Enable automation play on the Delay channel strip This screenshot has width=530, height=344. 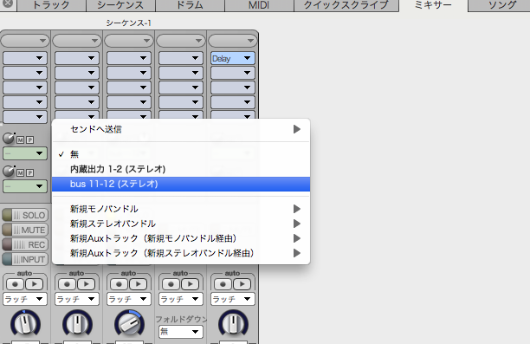coord(242,284)
